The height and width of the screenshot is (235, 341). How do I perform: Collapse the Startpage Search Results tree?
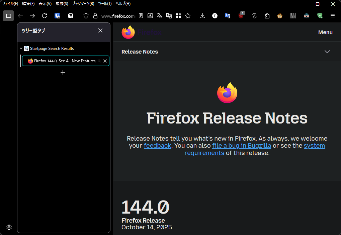(21, 49)
